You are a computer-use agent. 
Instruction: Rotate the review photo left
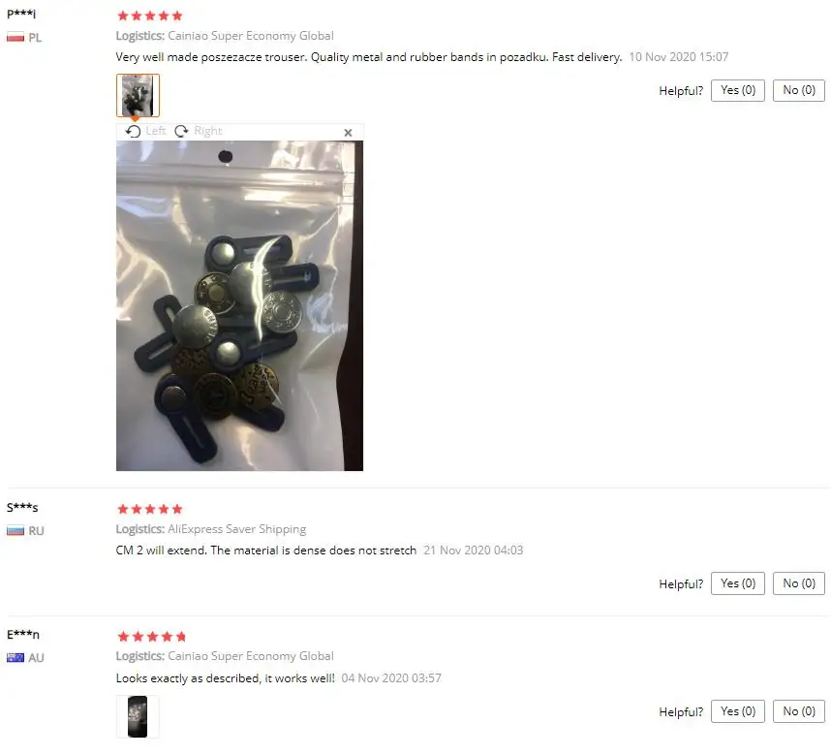coord(145,131)
